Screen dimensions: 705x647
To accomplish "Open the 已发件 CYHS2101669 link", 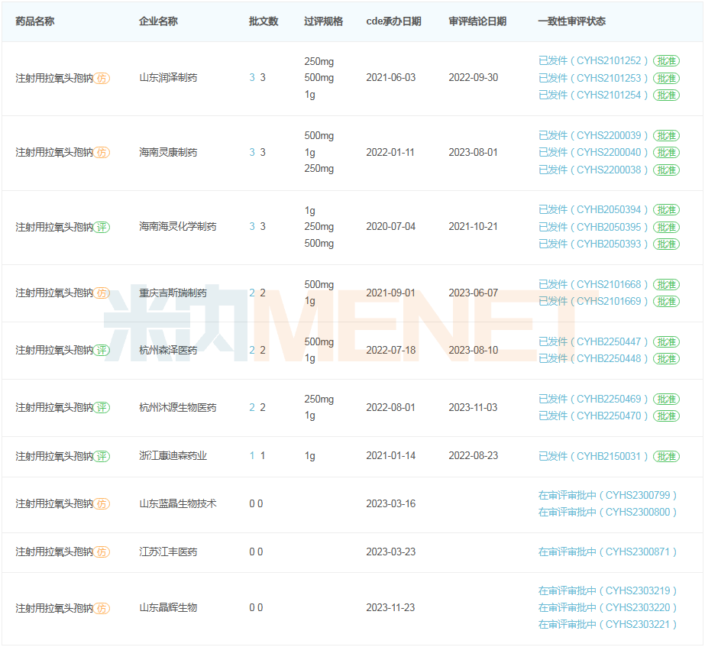I will click(593, 301).
